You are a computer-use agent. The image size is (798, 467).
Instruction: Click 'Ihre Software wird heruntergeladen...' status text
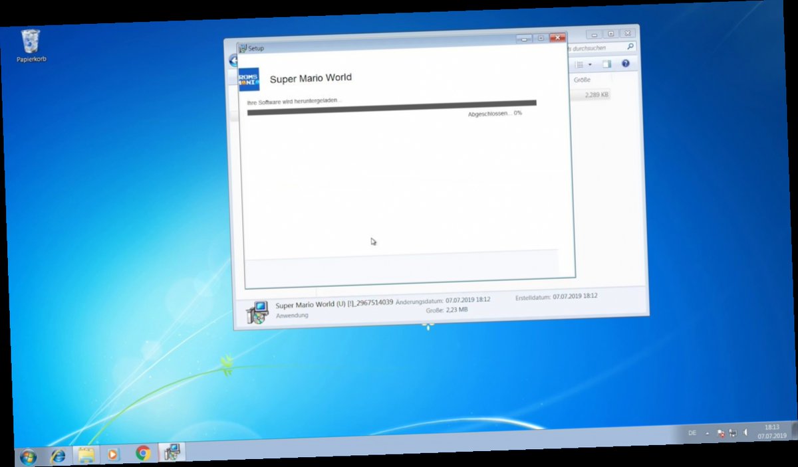(x=293, y=102)
